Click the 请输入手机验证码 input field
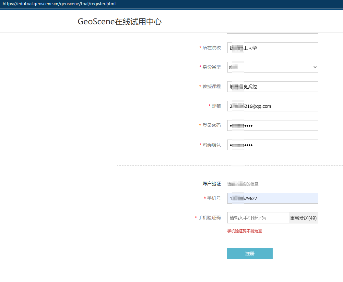Screen dimensions: 343x282 coord(258,218)
